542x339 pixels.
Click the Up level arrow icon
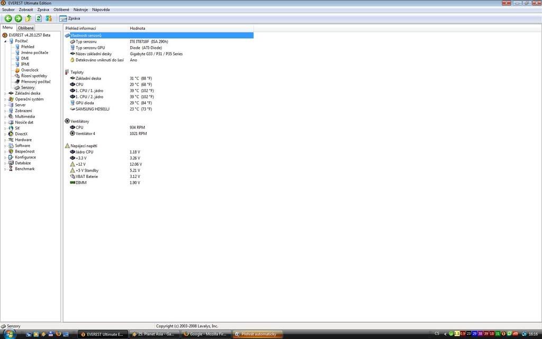click(x=29, y=19)
